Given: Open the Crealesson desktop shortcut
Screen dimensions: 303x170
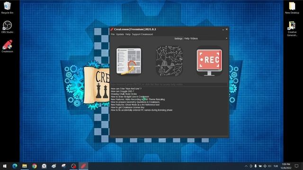Looking at the screenshot, I should pyautogui.click(x=8, y=46).
